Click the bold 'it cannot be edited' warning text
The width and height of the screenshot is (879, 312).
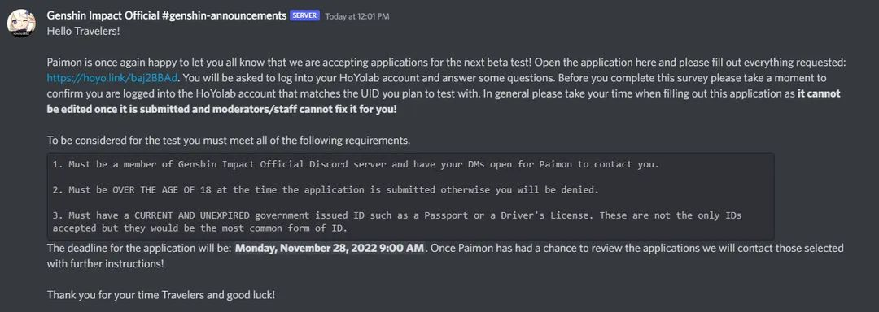819,93
